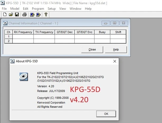This screenshot has width=162, height=123.
Task: Click OK in the About KPG-55D dialog
Action: click(106, 114)
